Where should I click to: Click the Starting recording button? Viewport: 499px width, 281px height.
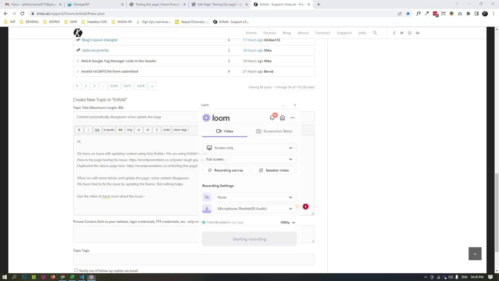click(x=249, y=239)
